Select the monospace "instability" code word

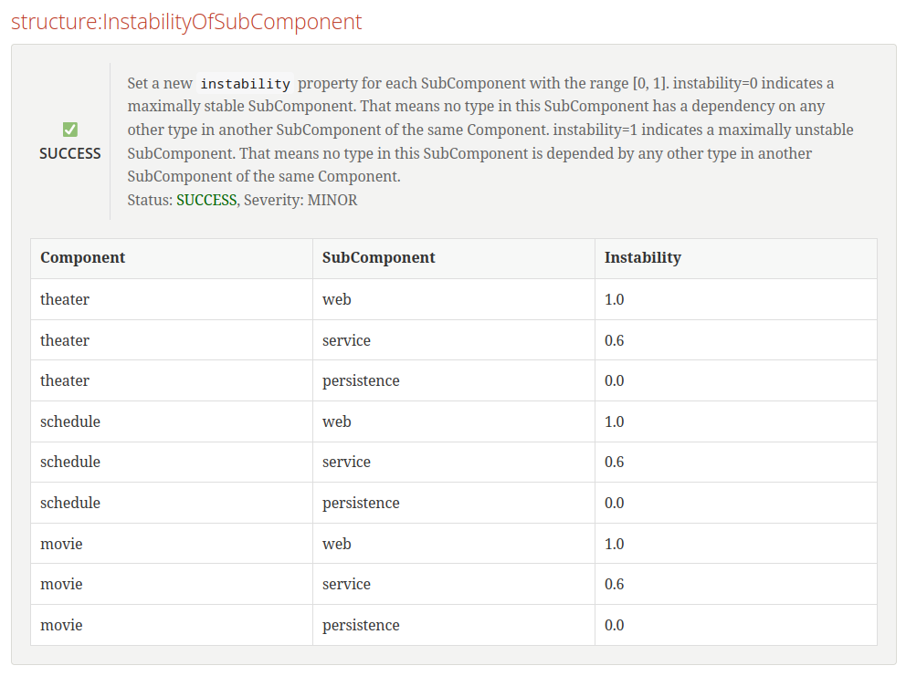pyautogui.click(x=245, y=84)
